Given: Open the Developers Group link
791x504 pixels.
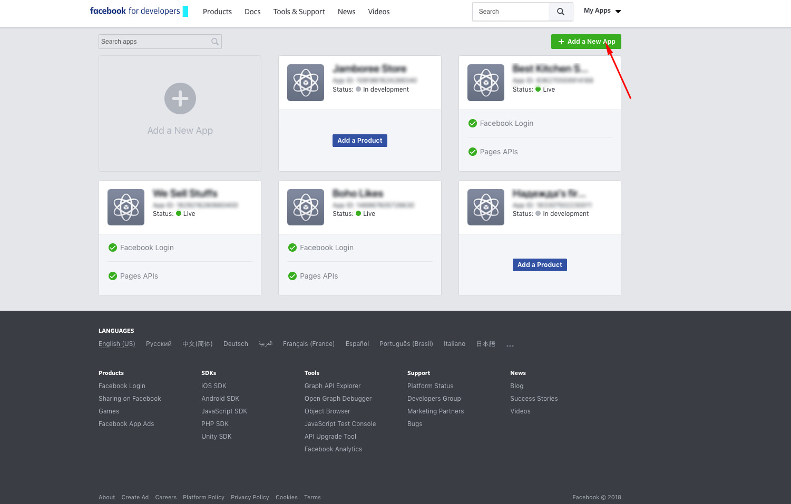Looking at the screenshot, I should (x=434, y=399).
